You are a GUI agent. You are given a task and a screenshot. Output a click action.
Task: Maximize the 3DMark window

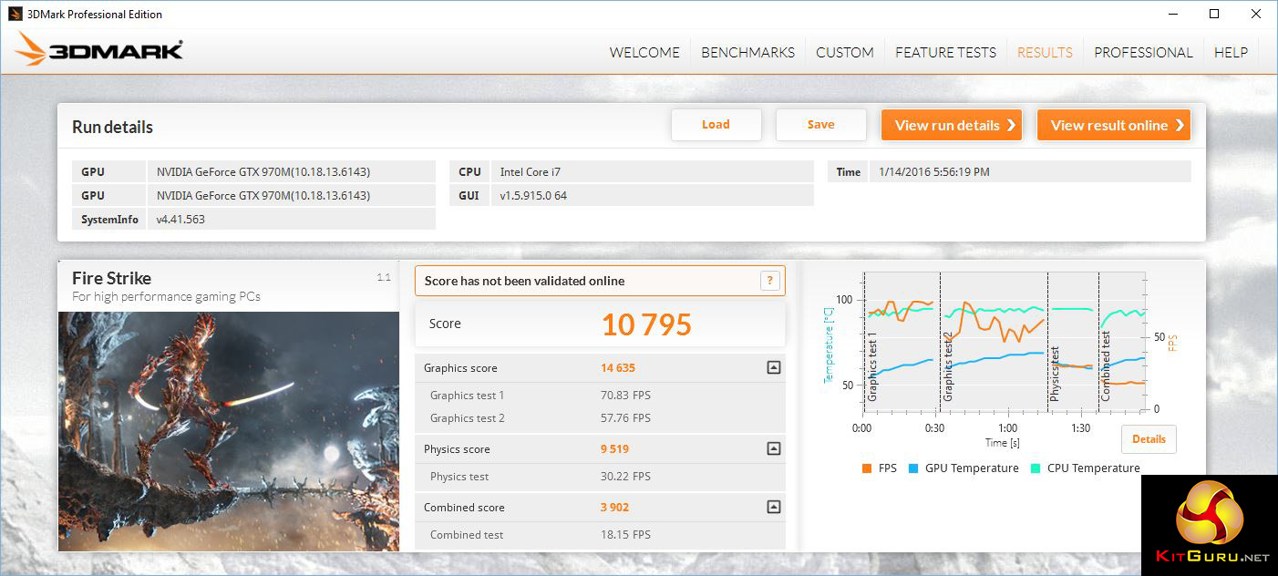point(1214,14)
